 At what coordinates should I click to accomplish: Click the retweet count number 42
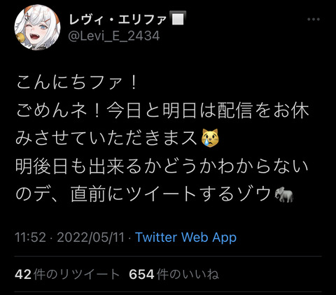tap(23, 274)
